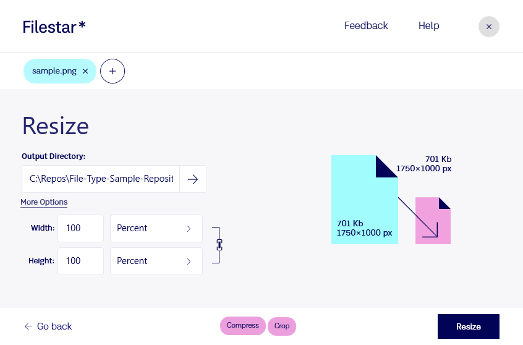
Task: Click the Output Directory path field
Action: (x=101, y=179)
